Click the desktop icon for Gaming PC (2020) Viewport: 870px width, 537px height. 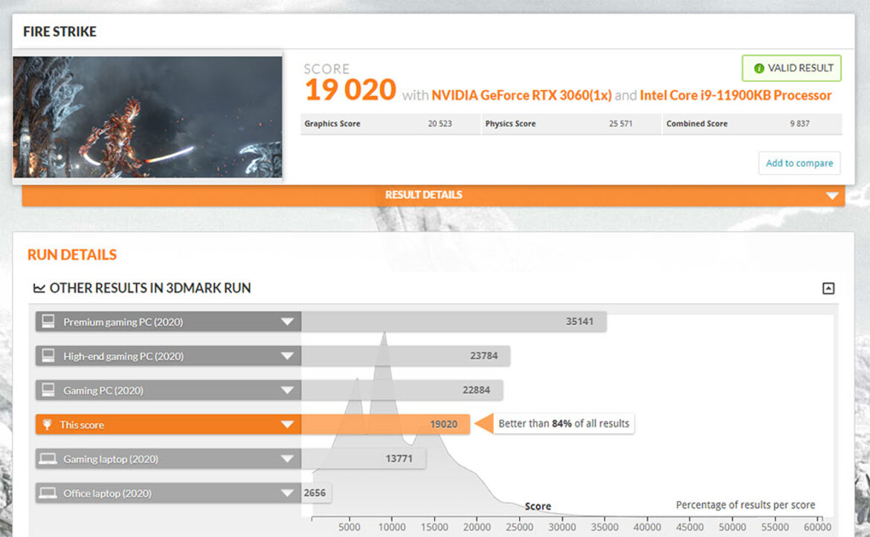point(48,390)
